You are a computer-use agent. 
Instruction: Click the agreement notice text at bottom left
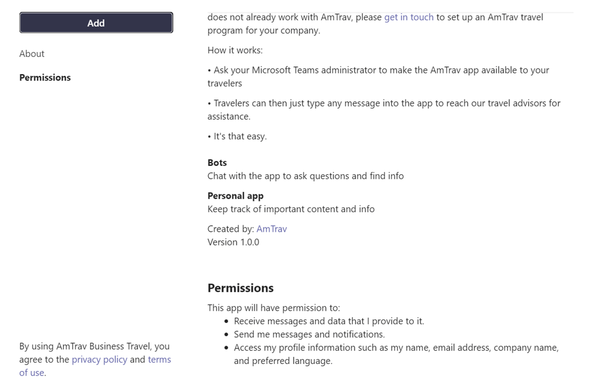(95, 359)
